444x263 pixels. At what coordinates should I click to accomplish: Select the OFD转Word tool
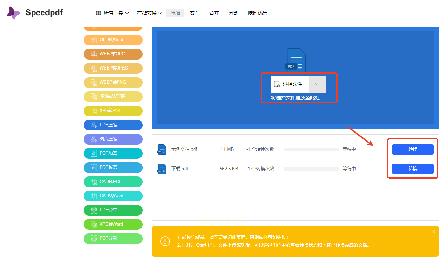[x=113, y=40]
